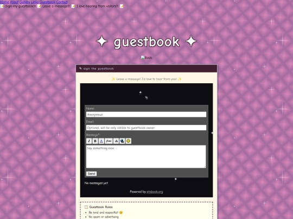Visit the Links page
The height and width of the screenshot is (219, 293).
35,2
